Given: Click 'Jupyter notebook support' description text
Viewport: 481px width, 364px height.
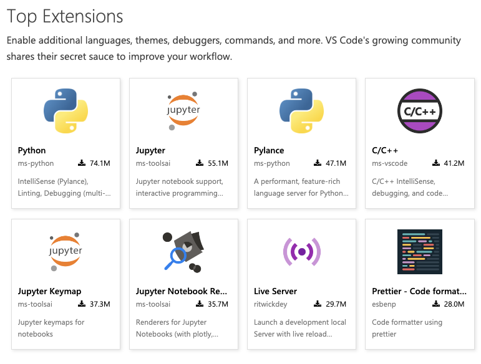Looking at the screenshot, I should point(180,187).
